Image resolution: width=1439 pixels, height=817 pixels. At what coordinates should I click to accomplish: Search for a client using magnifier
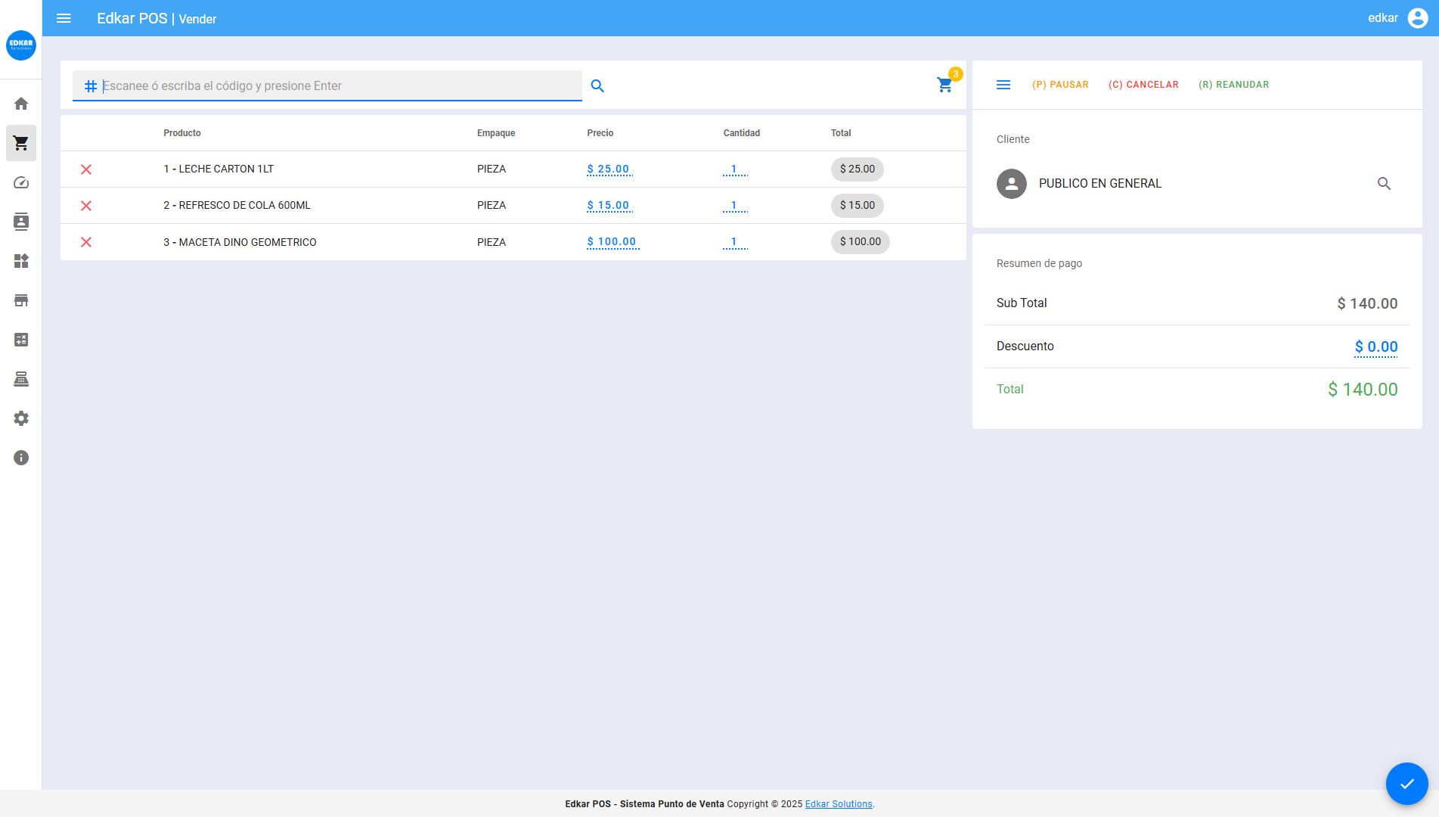coord(1384,184)
